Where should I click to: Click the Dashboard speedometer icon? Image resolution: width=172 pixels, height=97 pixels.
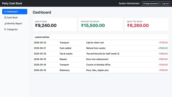[x=5, y=12]
